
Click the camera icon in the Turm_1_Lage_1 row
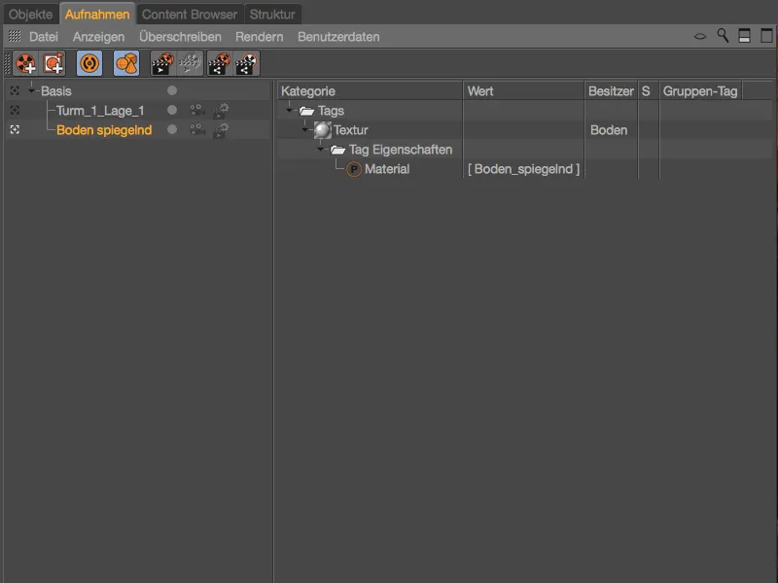[197, 110]
